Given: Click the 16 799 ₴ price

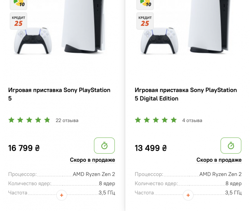Looking at the screenshot, I should (24, 148).
